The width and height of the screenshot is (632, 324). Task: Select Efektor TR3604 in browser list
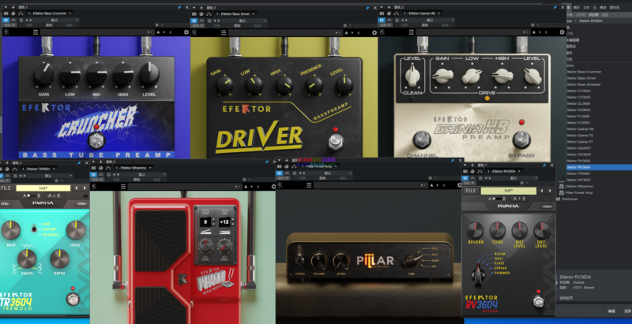tap(578, 173)
